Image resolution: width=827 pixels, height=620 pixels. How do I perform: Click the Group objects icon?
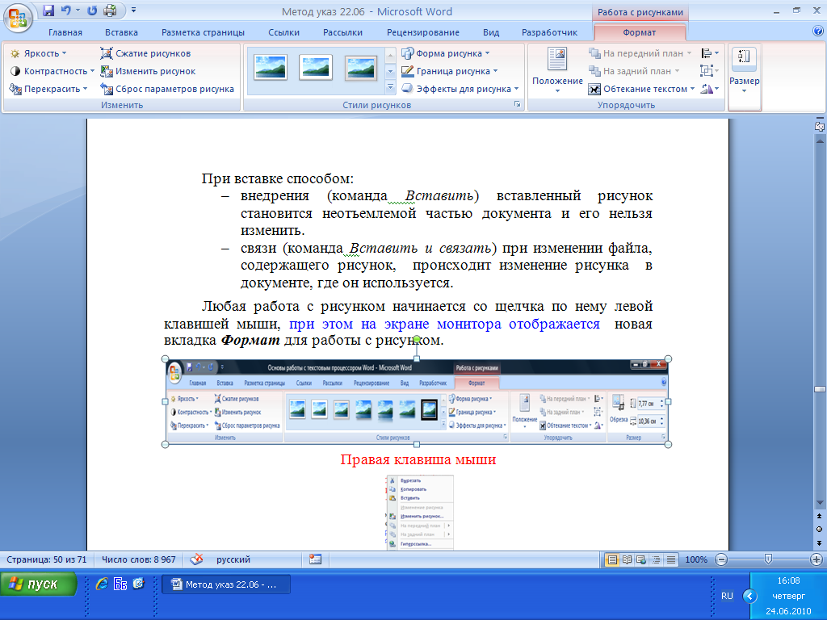(709, 71)
